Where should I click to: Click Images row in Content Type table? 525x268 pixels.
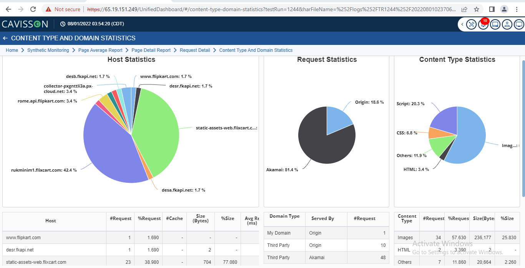(457, 238)
